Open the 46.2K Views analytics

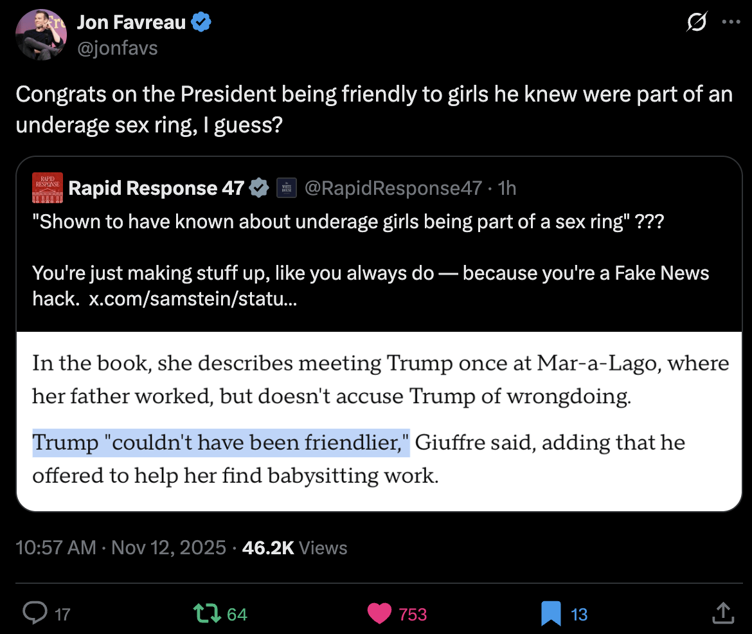(295, 548)
